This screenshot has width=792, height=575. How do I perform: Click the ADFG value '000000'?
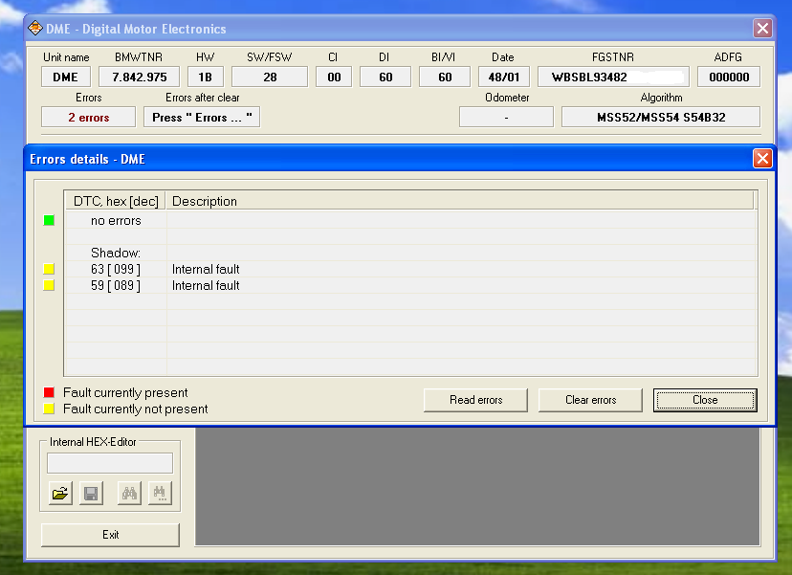(x=729, y=77)
